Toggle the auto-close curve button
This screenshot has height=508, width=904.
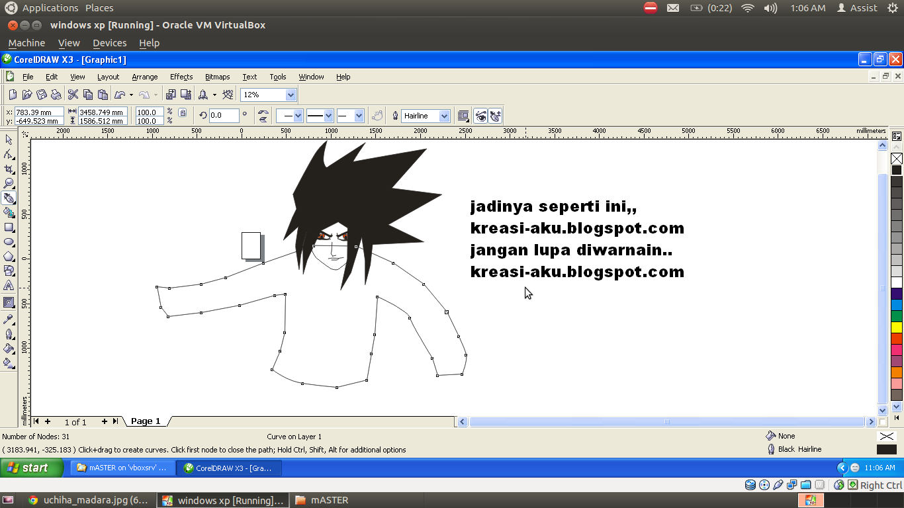point(377,116)
